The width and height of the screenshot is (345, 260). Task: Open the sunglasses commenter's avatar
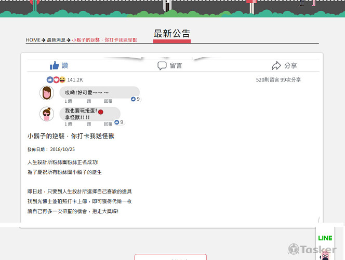pyautogui.click(x=47, y=114)
